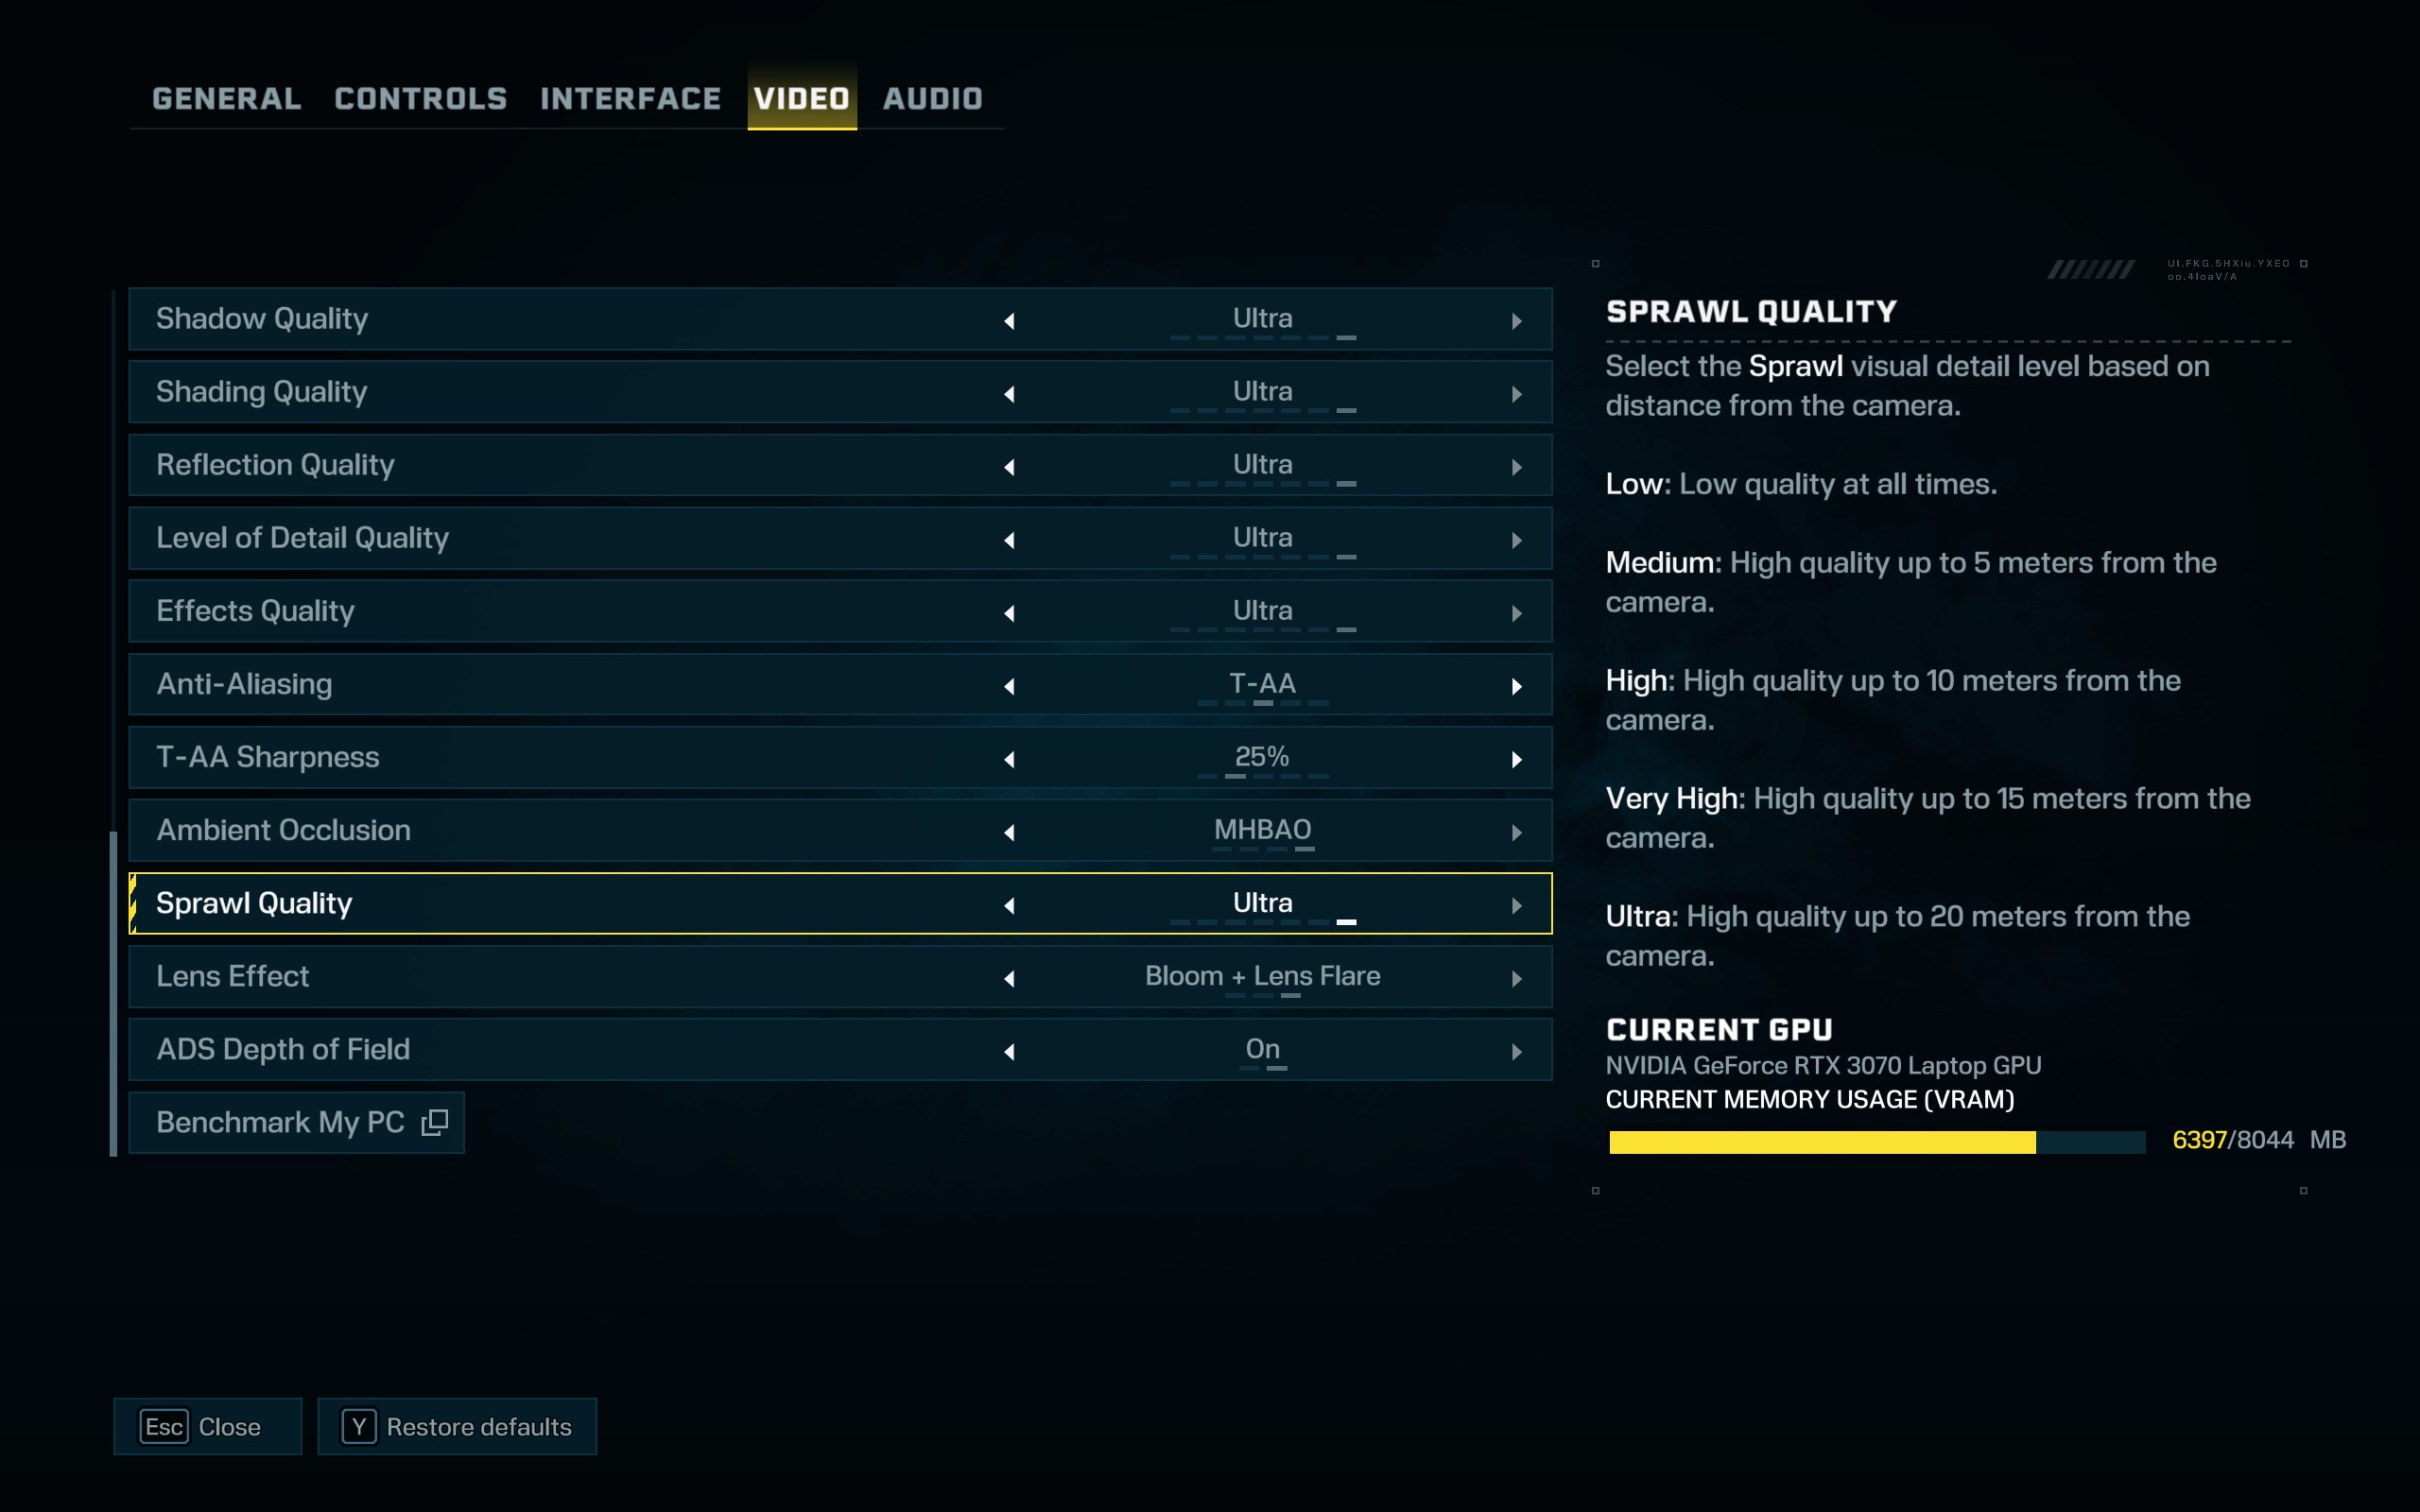
Task: Click the right arrow icon for Effects Quality
Action: pos(1515,611)
